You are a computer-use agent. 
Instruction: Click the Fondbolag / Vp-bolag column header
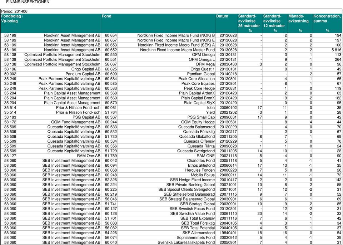(x=51, y=24)
